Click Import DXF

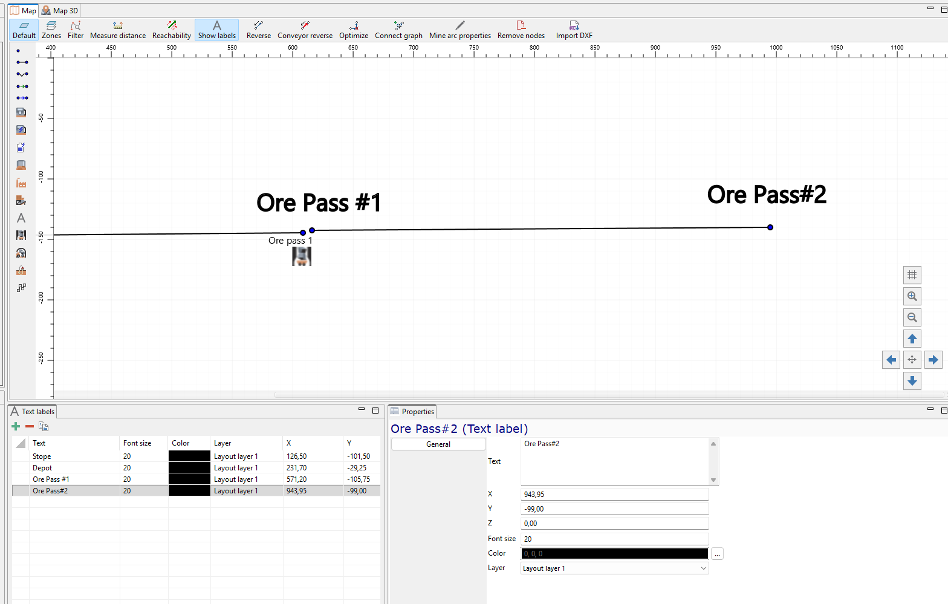tap(574, 30)
